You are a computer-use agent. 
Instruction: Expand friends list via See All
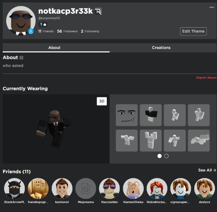(x=207, y=170)
